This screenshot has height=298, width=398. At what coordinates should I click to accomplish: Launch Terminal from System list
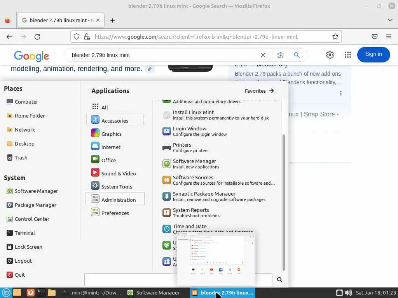pyautogui.click(x=21, y=233)
